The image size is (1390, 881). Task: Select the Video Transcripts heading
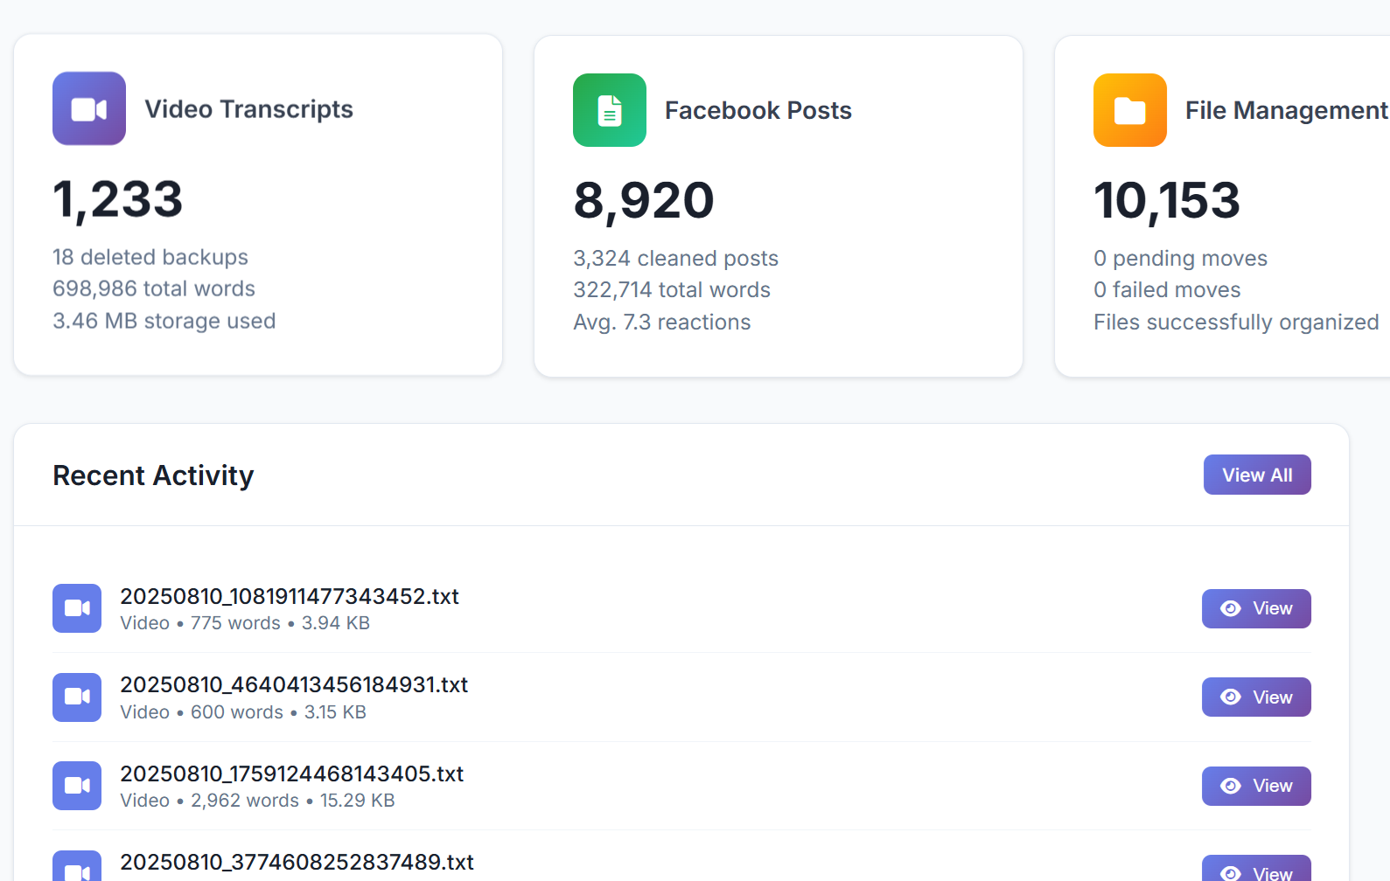point(248,109)
